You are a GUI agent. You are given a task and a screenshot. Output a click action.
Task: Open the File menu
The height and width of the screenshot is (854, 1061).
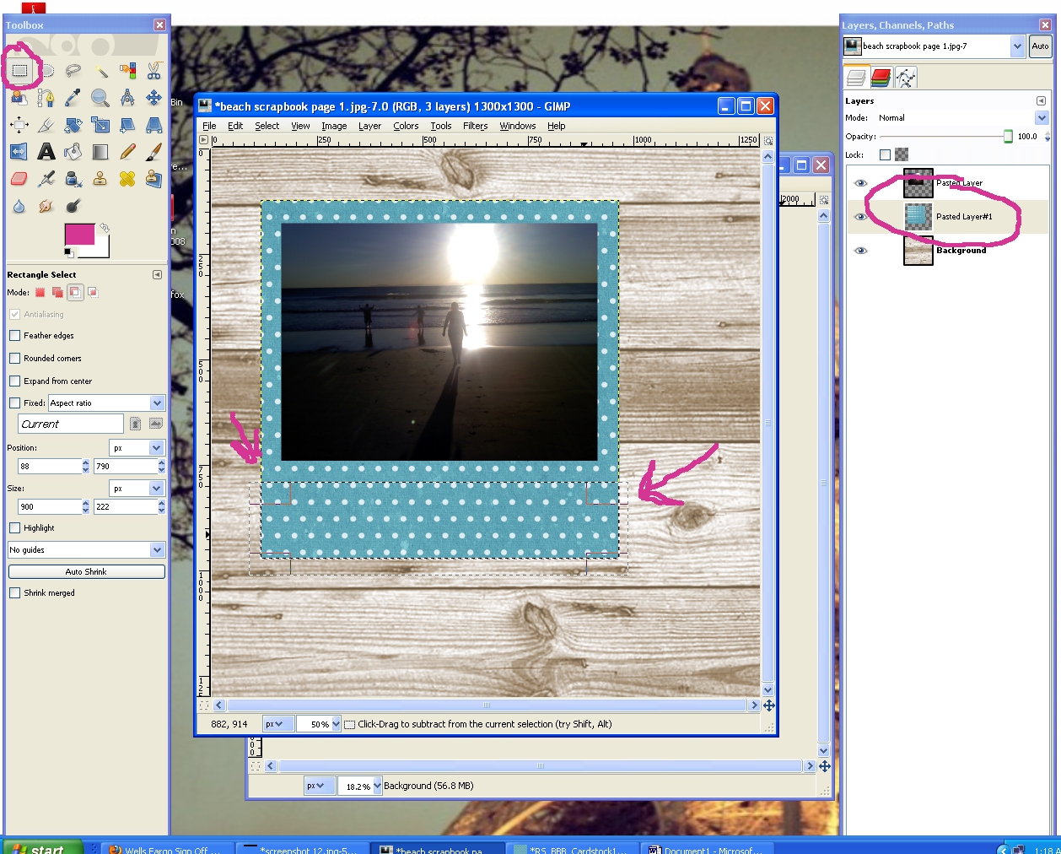(x=209, y=126)
